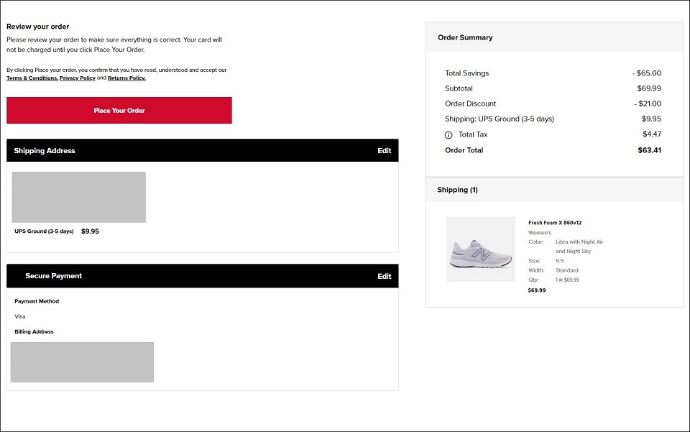
Task: Click the Order Discount value - $21.00
Action: [x=648, y=104]
